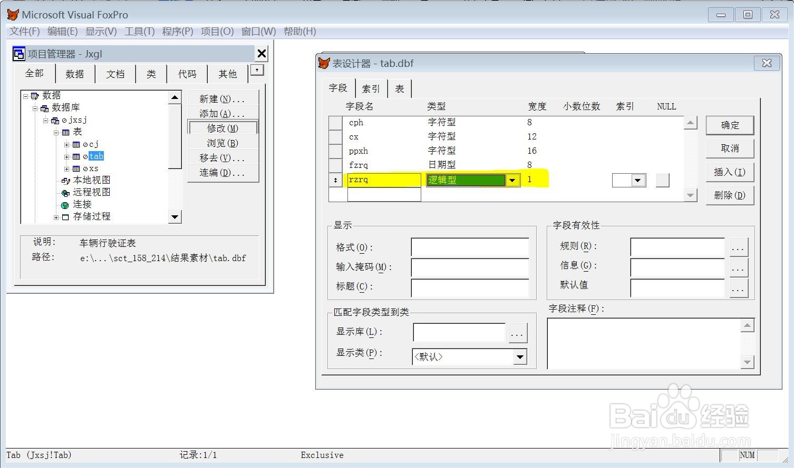Image resolution: width=794 pixels, height=468 pixels.
Task: Click the 删除(D) button
Action: tap(730, 195)
